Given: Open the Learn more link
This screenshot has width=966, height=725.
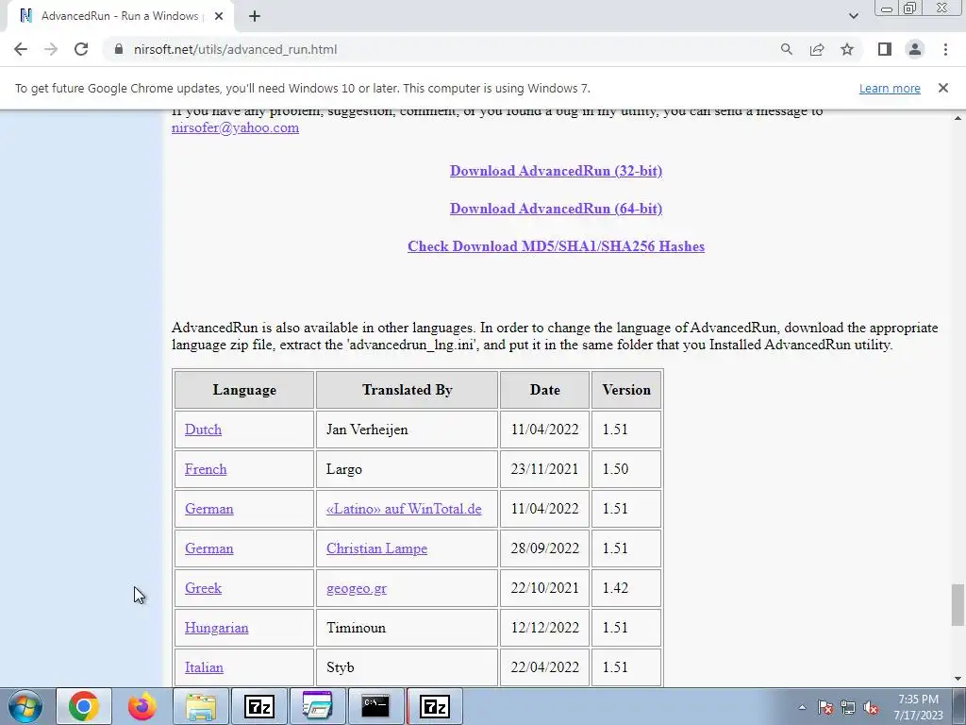Looking at the screenshot, I should click(890, 88).
